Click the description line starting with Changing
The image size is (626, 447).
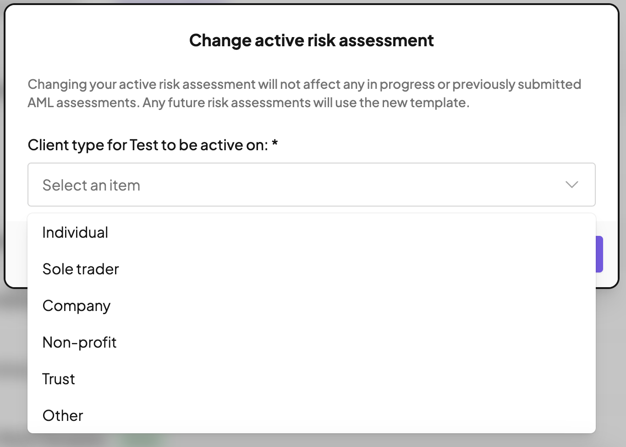(x=304, y=84)
